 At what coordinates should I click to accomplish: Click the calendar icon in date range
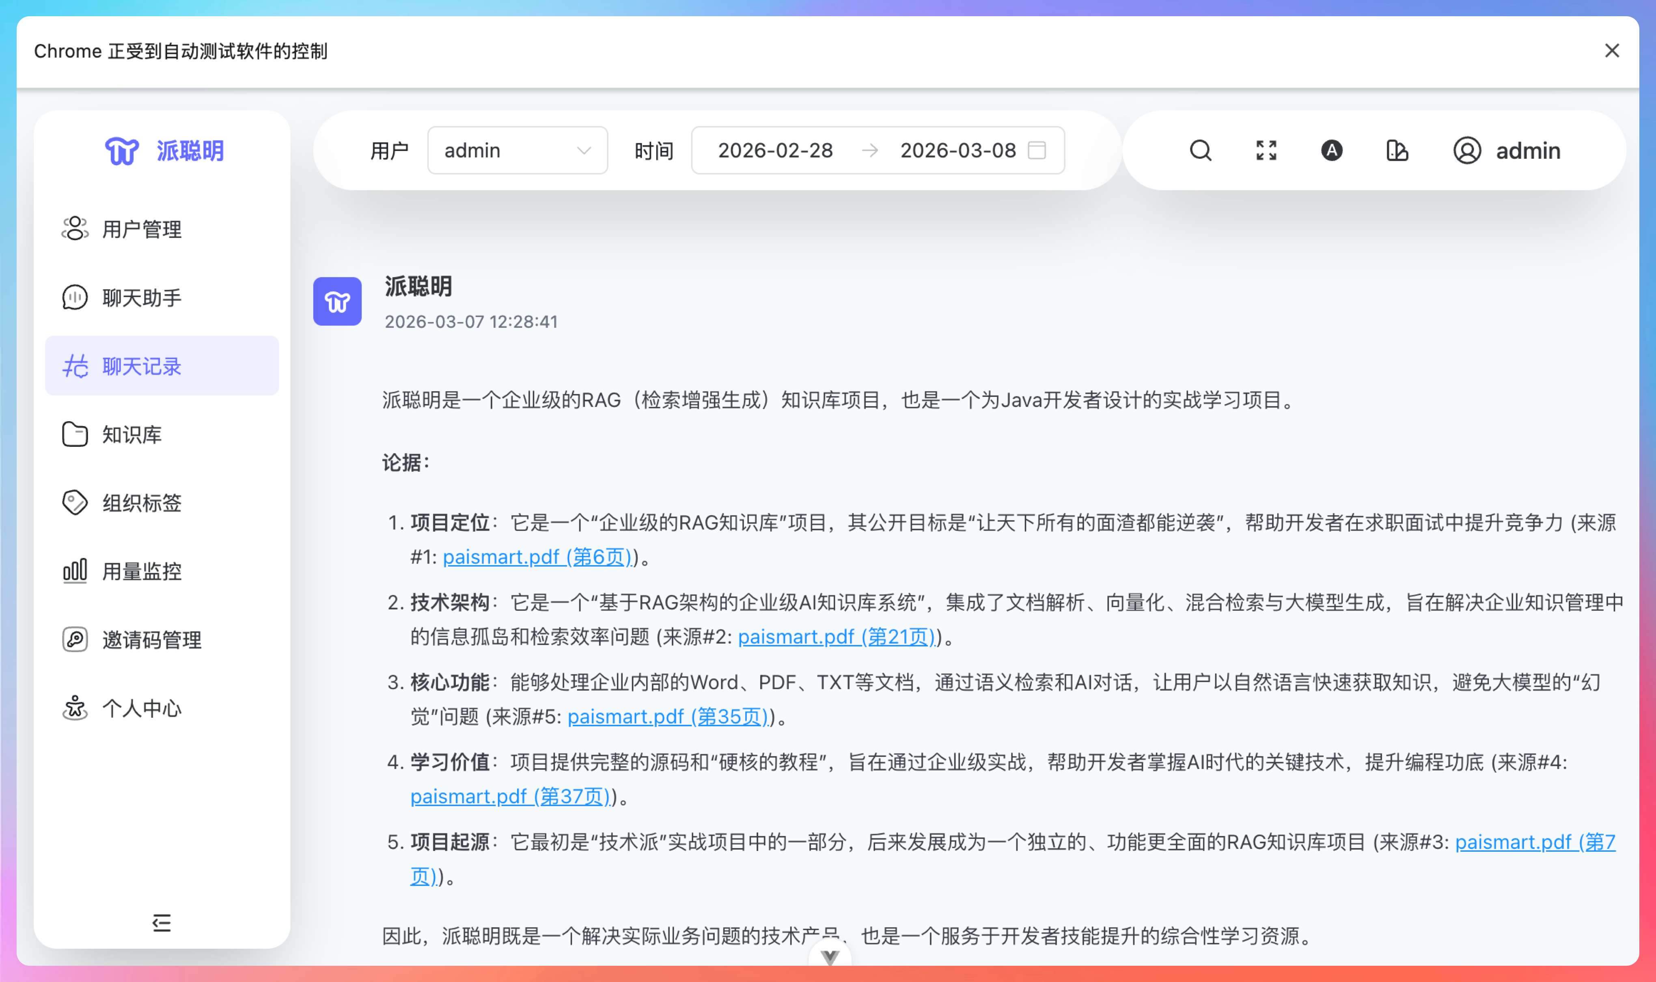[x=1037, y=151]
